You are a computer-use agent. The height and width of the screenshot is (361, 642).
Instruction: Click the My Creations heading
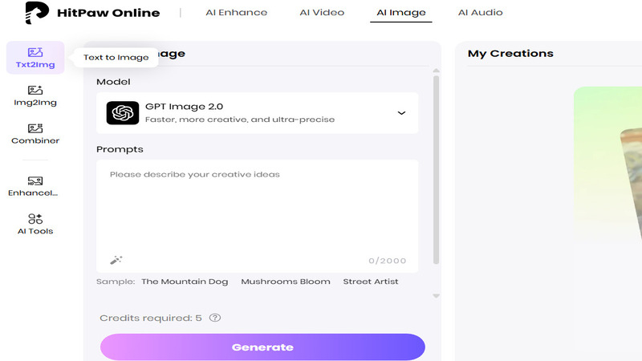tap(510, 54)
